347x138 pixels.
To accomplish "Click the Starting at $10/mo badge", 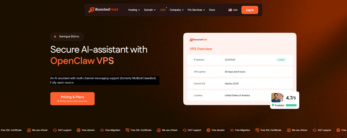I will (x=67, y=37).
